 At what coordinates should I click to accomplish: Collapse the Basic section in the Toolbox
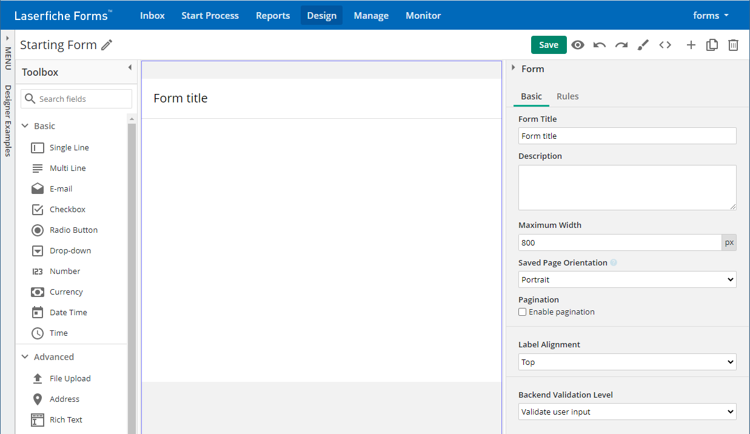25,125
